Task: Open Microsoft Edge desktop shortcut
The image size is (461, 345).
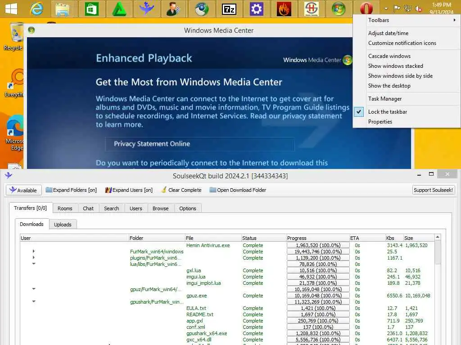Action: (x=15, y=133)
